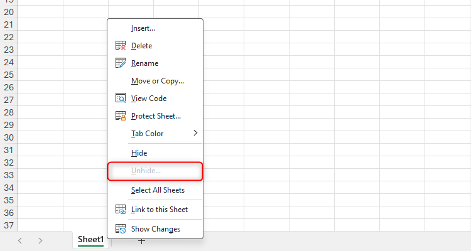The width and height of the screenshot is (471, 251).
Task: Add a new sheet with plus icon
Action: 142,241
